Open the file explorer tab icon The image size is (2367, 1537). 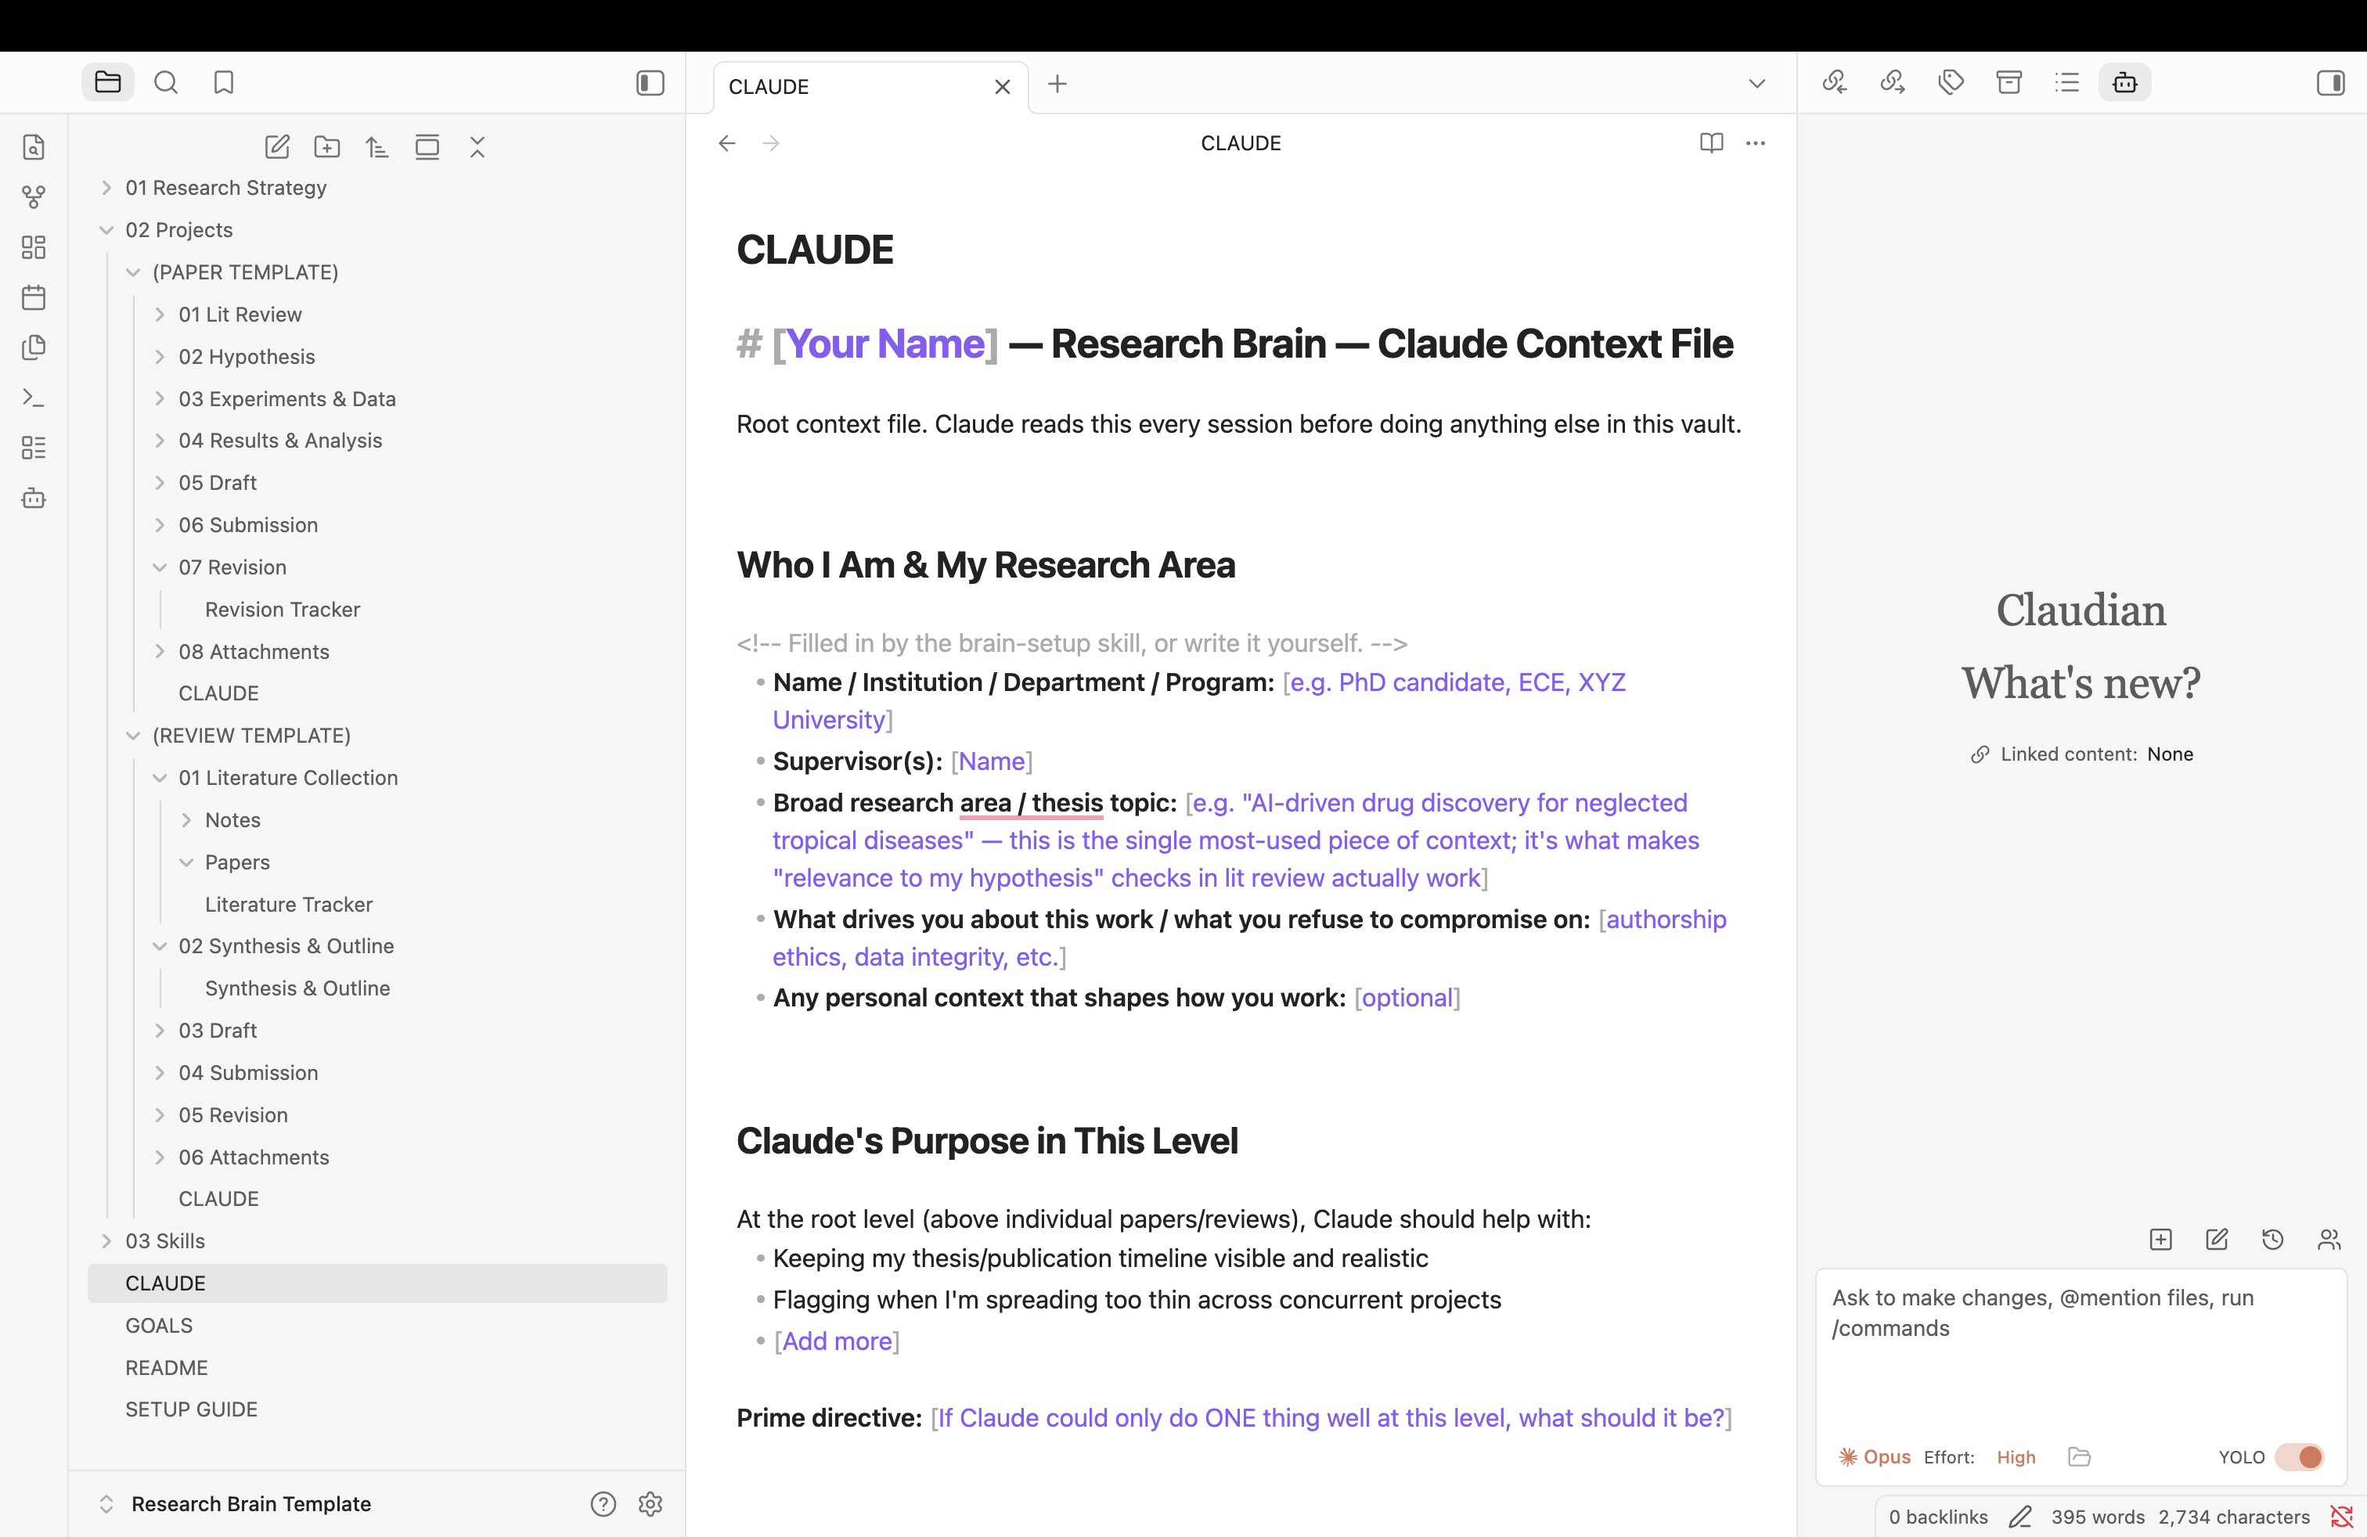[x=107, y=82]
